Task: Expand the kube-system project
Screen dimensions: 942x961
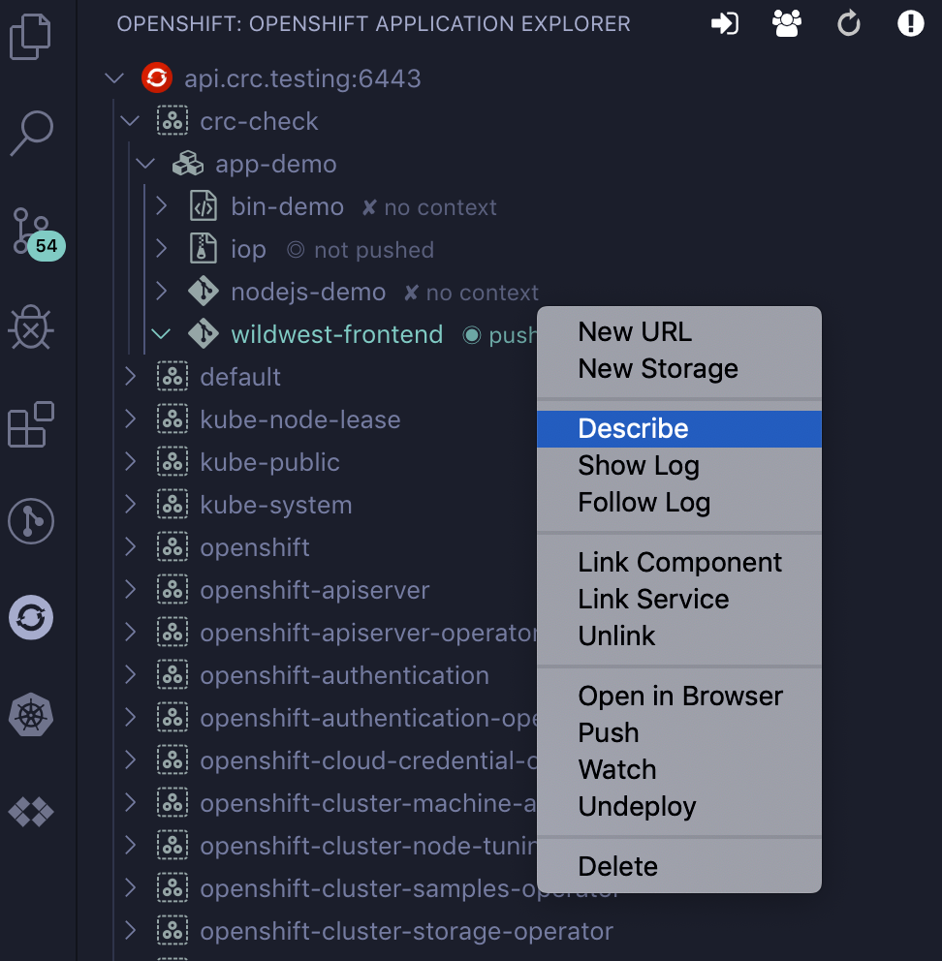Action: pyautogui.click(x=130, y=505)
